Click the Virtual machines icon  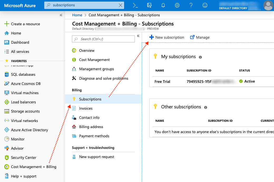click(7, 93)
